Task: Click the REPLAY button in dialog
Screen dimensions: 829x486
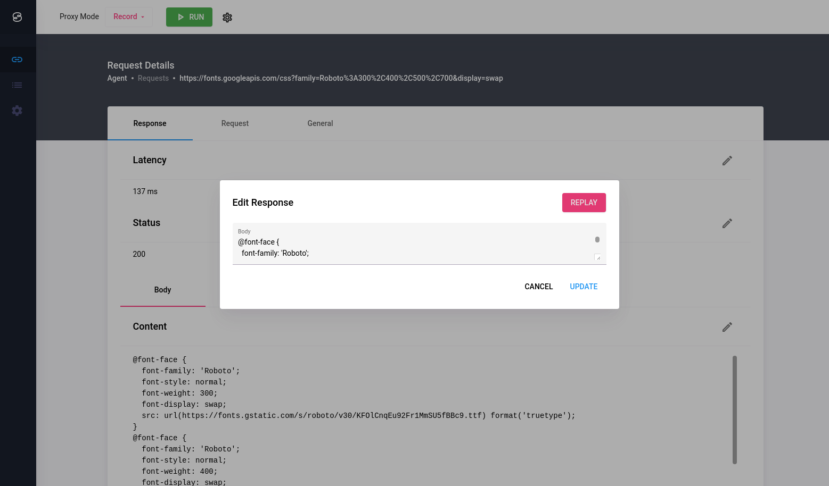Action: (x=584, y=203)
